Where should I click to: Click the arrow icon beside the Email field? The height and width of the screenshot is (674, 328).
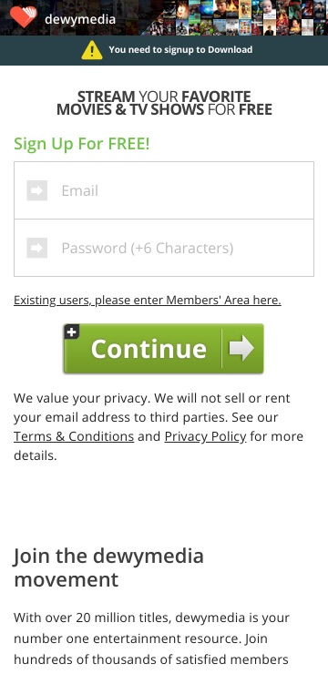[x=37, y=190]
